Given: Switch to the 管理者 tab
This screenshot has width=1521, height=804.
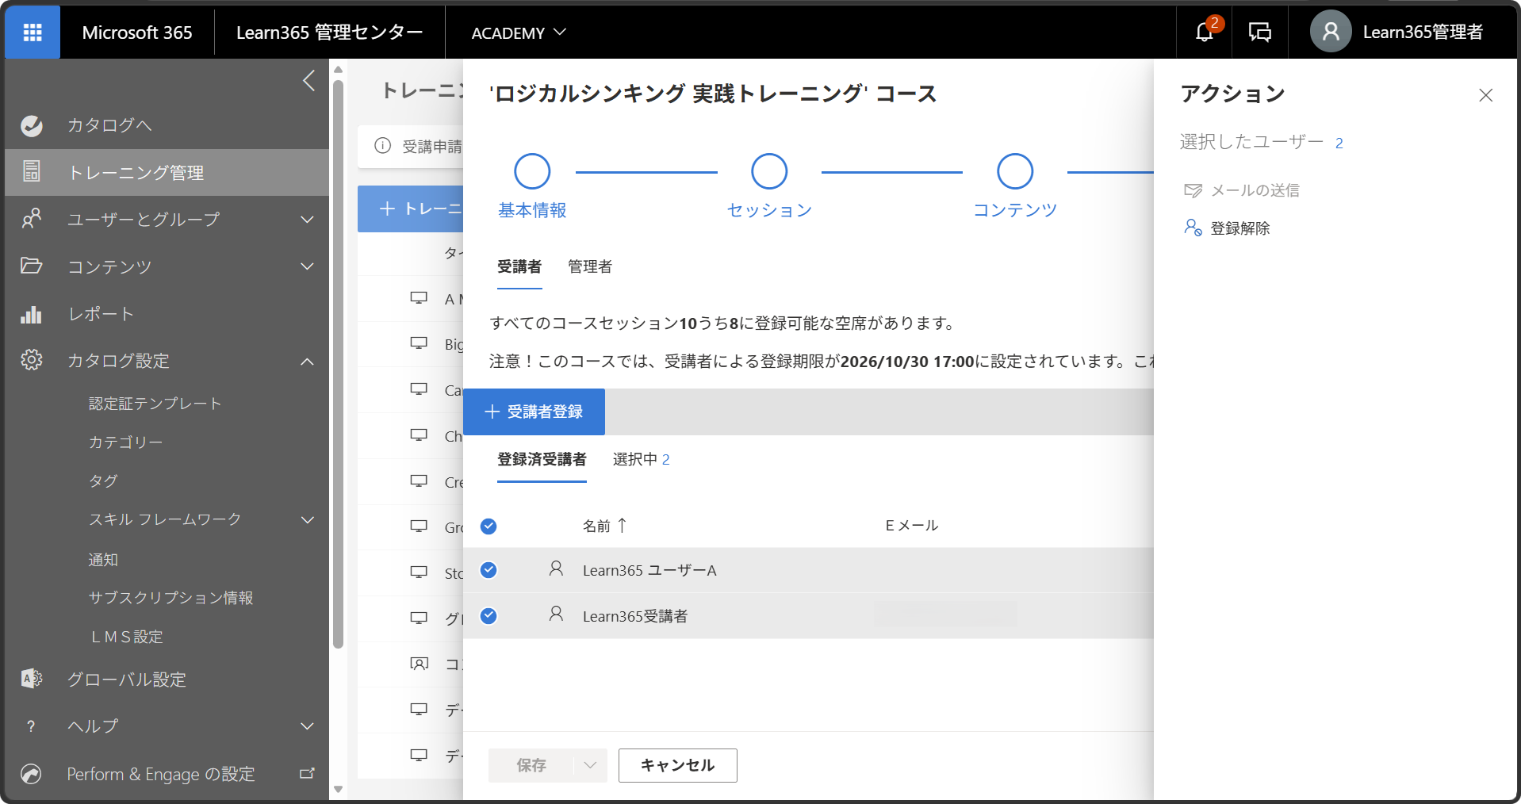Looking at the screenshot, I should click(x=590, y=266).
